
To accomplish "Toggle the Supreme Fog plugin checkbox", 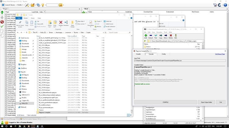I will (6, 35).
